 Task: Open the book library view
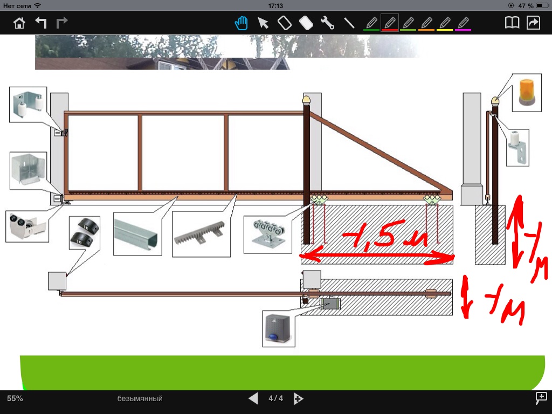(512, 23)
